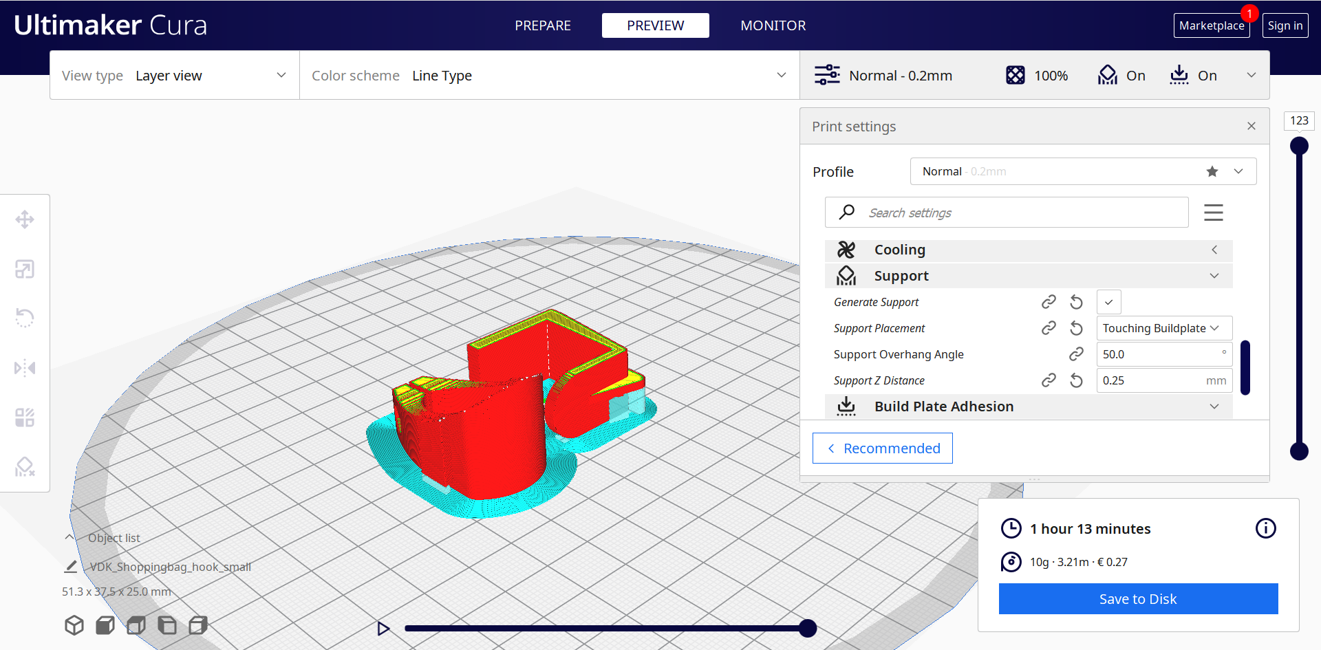Click the upper layer slider handle
The width and height of the screenshot is (1321, 650).
tap(1299, 146)
